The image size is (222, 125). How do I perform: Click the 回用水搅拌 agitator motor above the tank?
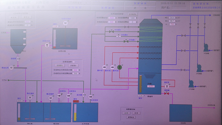click(x=65, y=23)
